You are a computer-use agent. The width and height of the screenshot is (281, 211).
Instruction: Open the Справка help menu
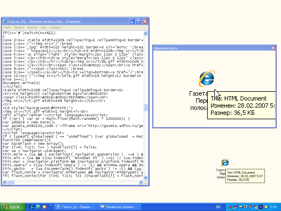click(55, 27)
